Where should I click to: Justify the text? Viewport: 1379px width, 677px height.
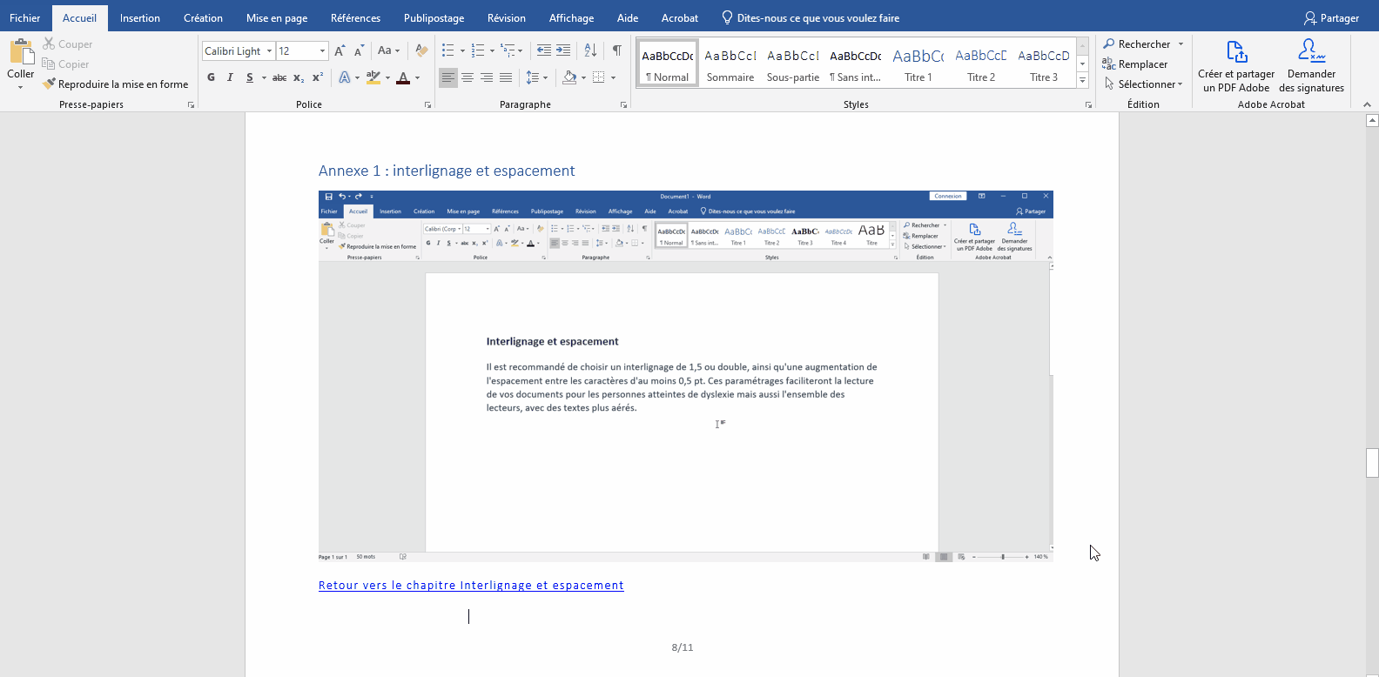coord(506,77)
